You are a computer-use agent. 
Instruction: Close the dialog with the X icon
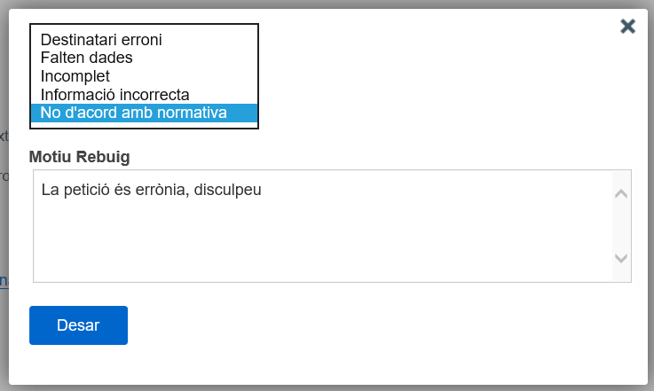[628, 26]
